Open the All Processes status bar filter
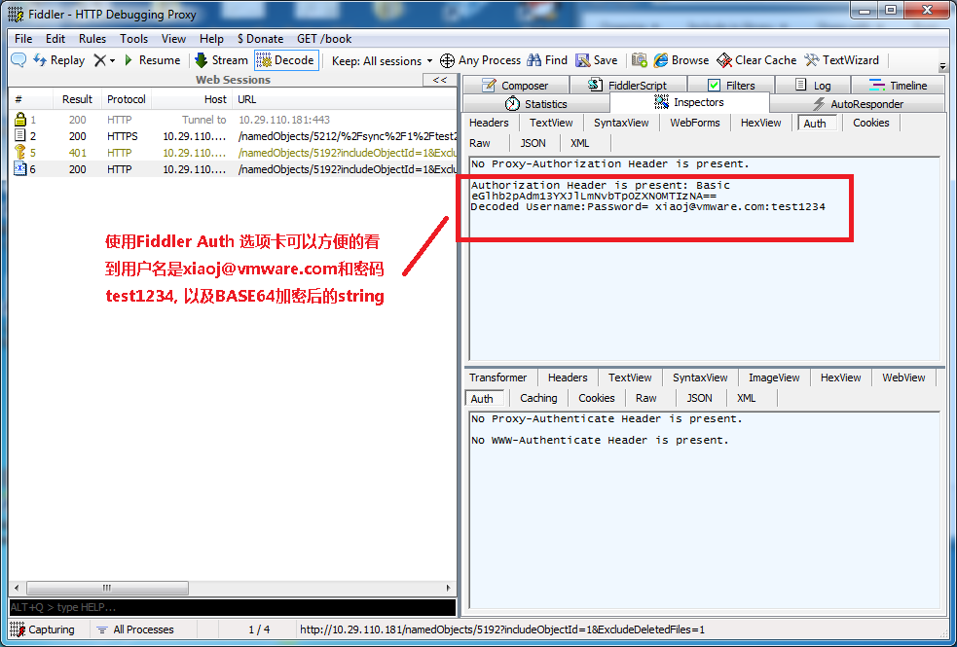957x647 pixels. click(135, 629)
